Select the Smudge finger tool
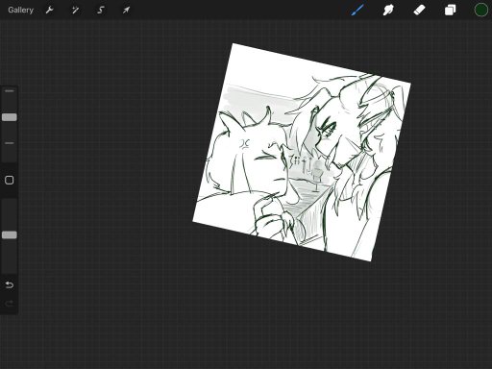492x369 pixels. click(x=388, y=10)
